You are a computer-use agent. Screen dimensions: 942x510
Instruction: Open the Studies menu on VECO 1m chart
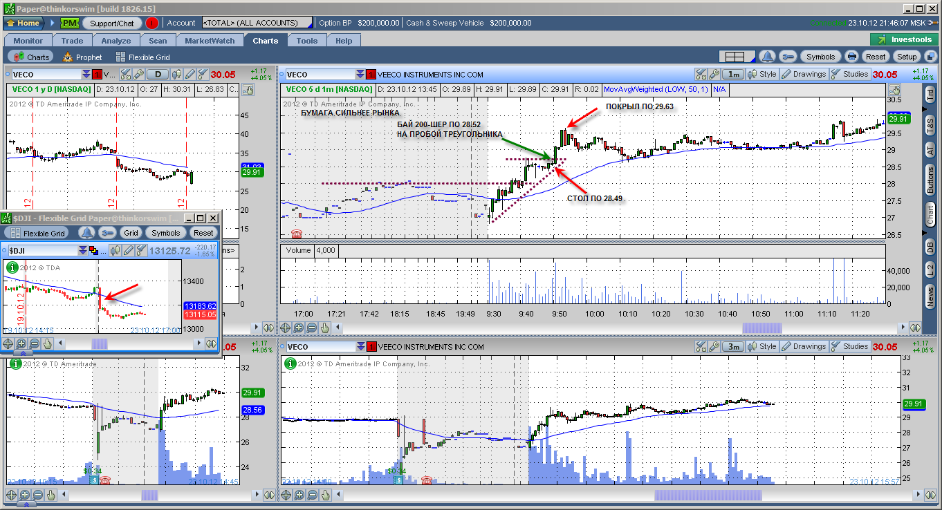(850, 75)
